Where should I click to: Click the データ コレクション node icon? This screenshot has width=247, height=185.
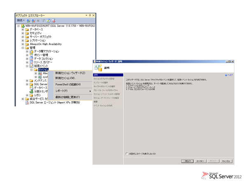click(31, 59)
